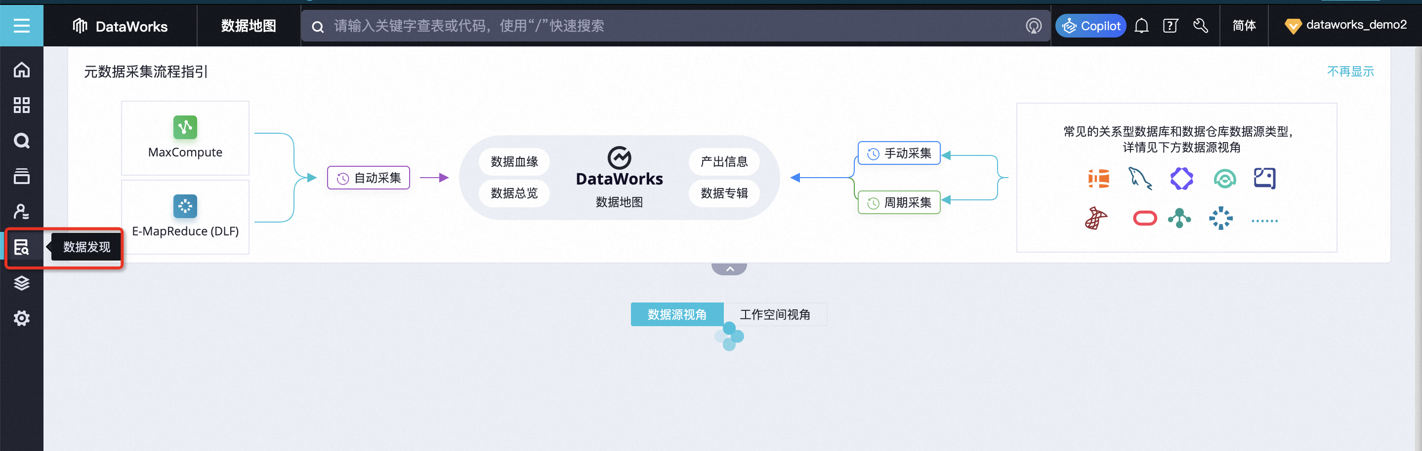Viewport: 1422px width, 451px height.
Task: Click the red SQL Server data source icon
Action: 1096,218
